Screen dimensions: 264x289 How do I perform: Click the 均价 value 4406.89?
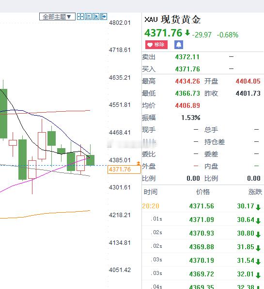tap(187, 105)
